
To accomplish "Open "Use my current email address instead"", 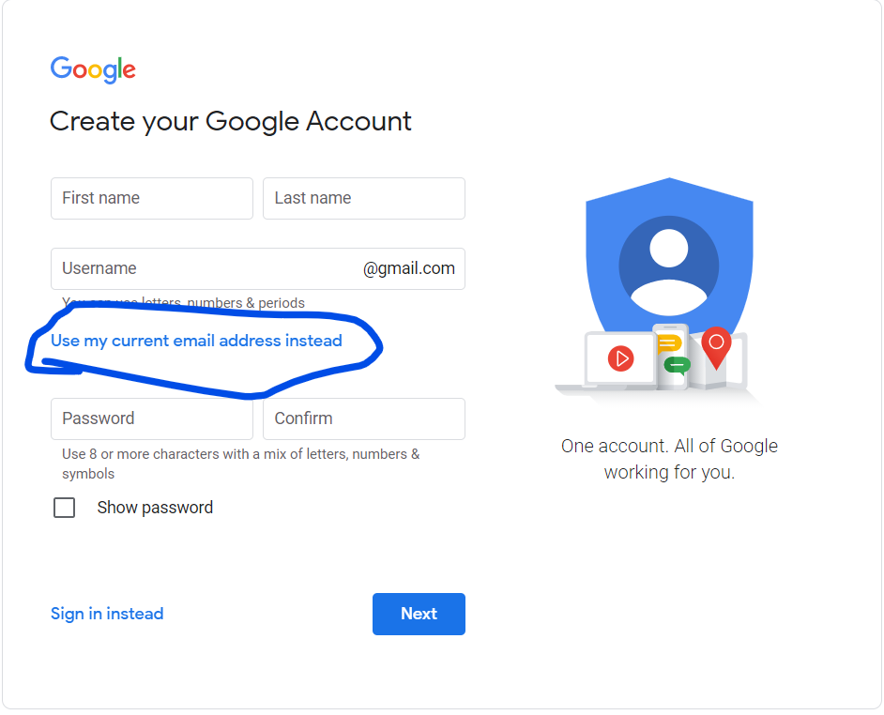I will [x=196, y=341].
